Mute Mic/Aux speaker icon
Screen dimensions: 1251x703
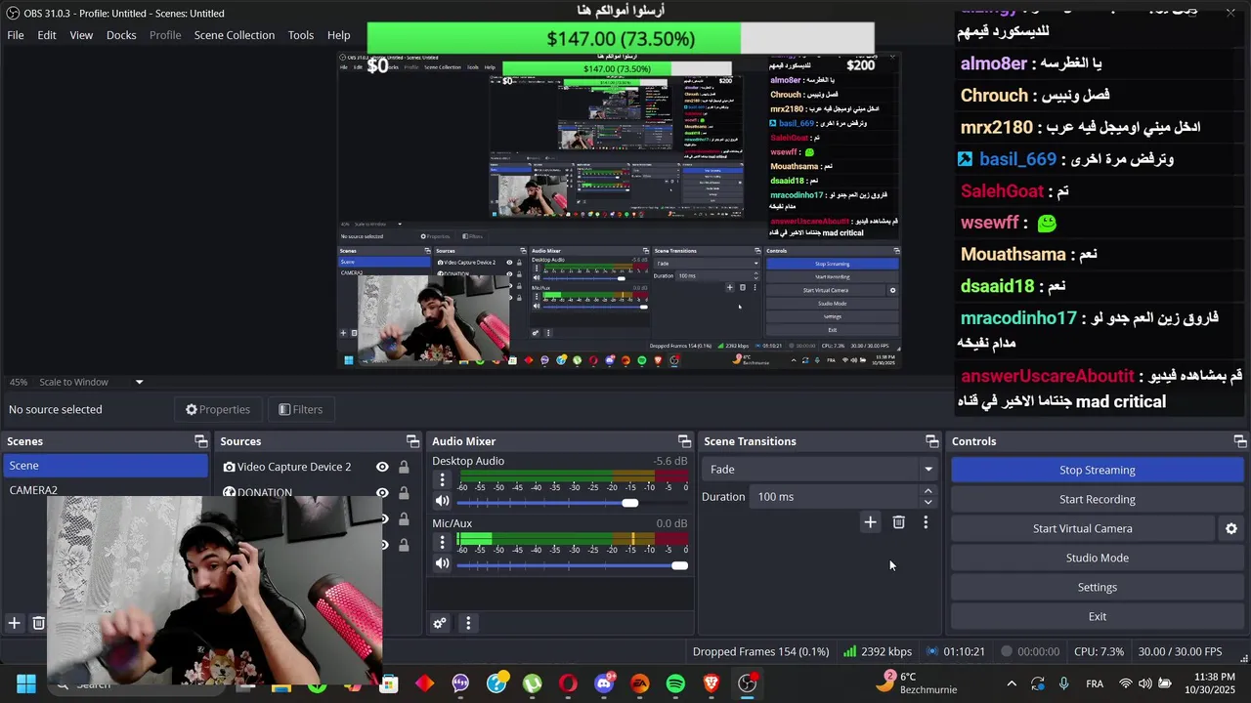[x=442, y=563]
